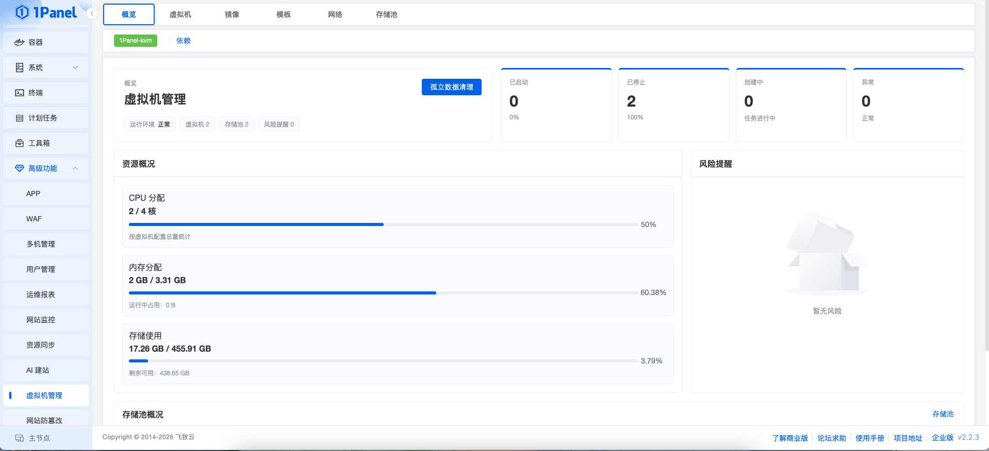Click the 系统 server icon
The image size is (989, 451).
point(20,67)
